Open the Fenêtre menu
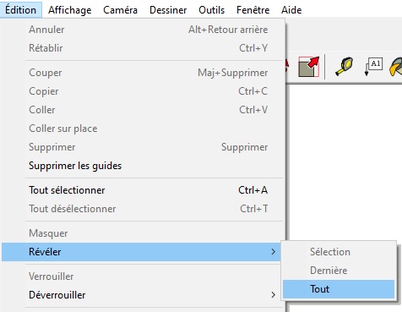The image size is (402, 312). [x=253, y=10]
